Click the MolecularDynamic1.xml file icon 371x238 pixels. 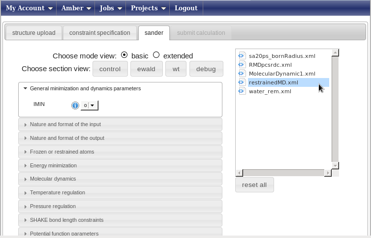point(242,74)
